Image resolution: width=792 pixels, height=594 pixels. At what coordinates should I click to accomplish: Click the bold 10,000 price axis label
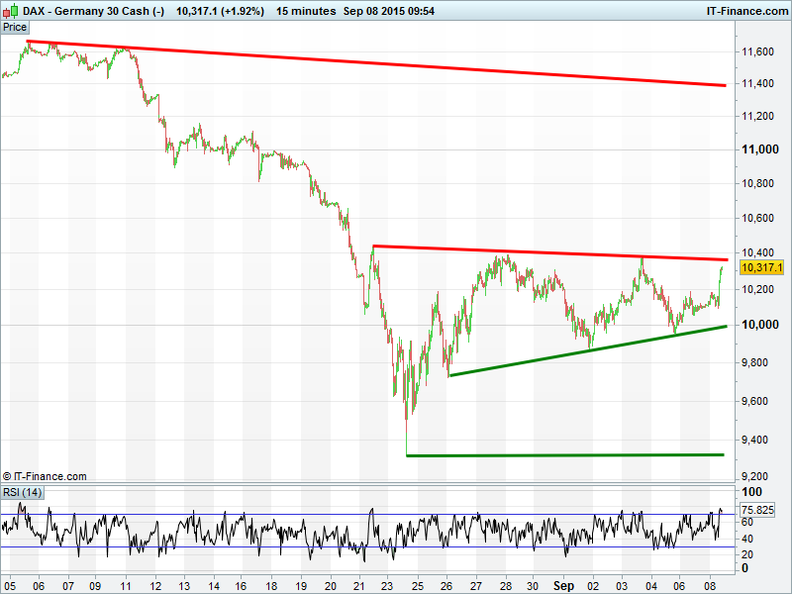click(x=759, y=325)
